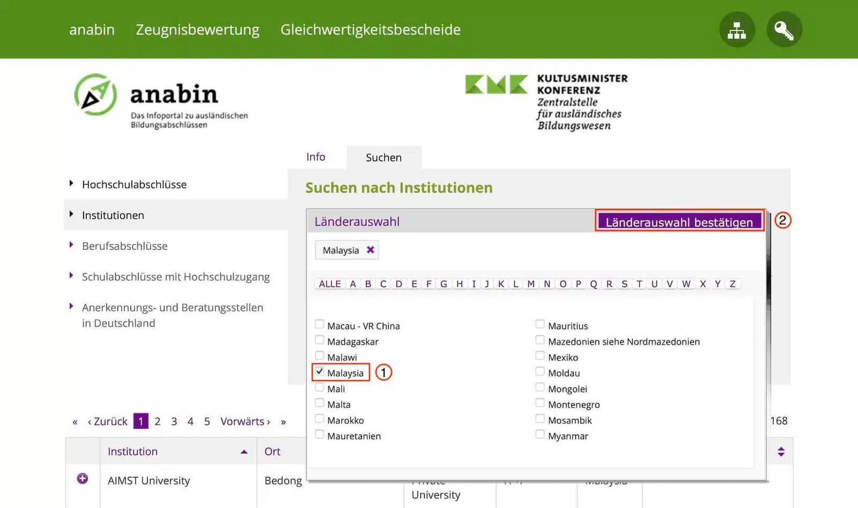Go to next page via Vorwärts link
Image resolution: width=858 pixels, height=508 pixels.
[x=244, y=421]
